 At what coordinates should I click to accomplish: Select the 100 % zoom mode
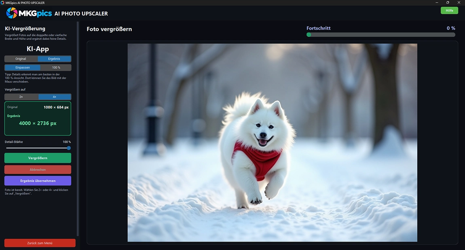pos(56,67)
